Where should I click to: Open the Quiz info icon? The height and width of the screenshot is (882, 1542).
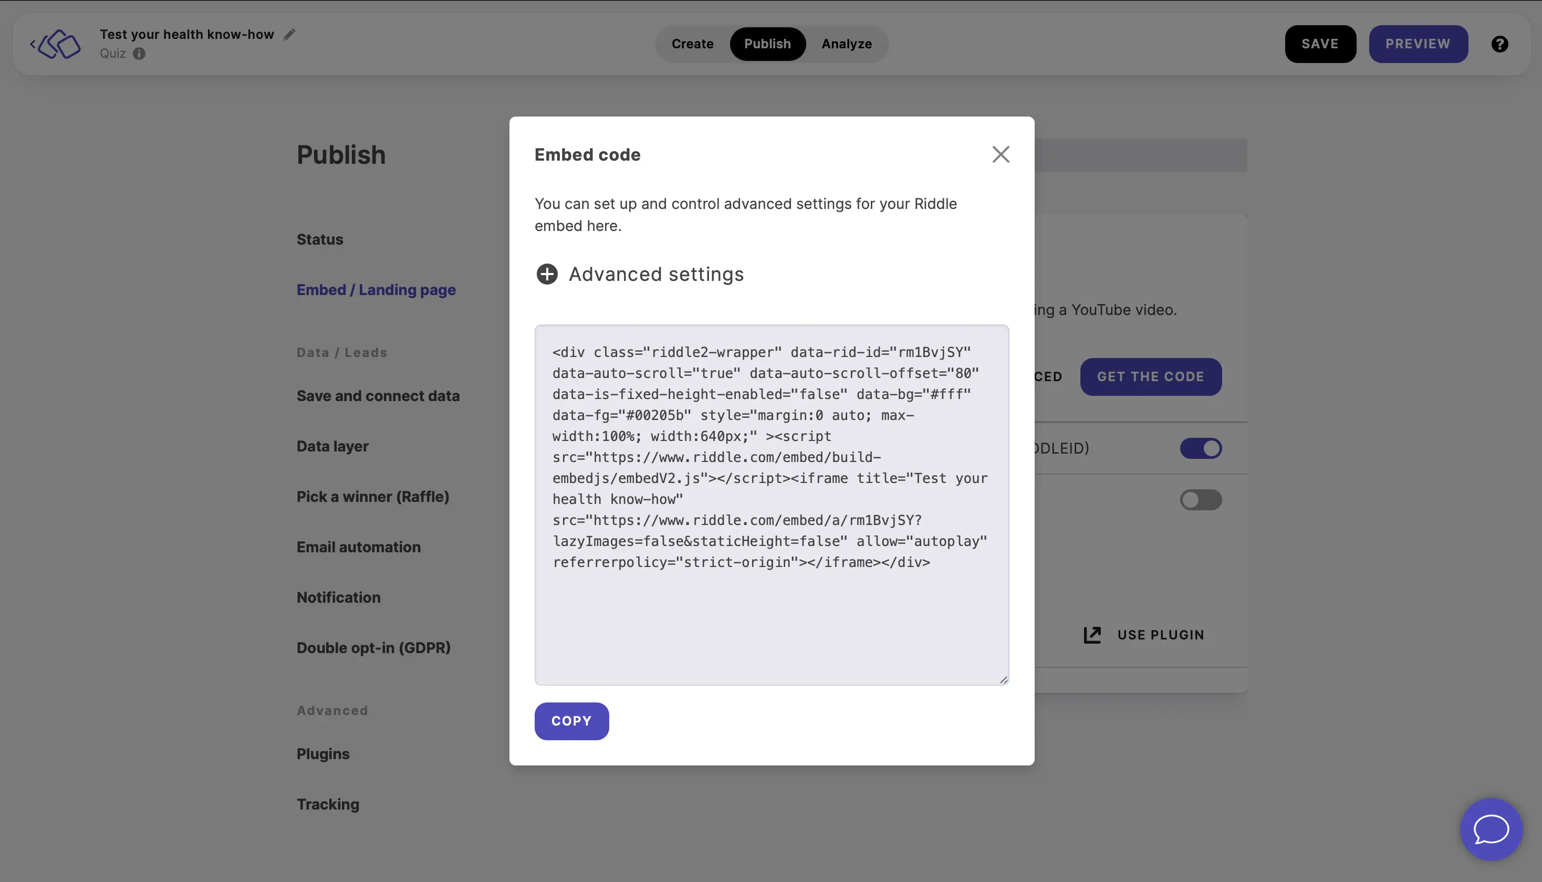click(139, 54)
